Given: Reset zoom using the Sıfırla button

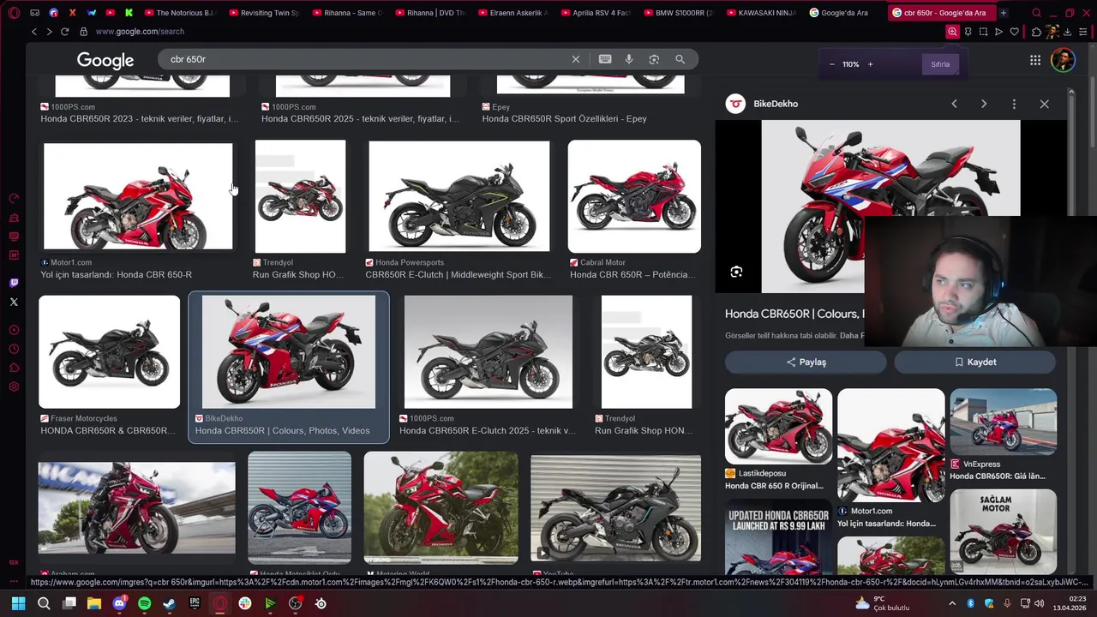Looking at the screenshot, I should pos(940,64).
